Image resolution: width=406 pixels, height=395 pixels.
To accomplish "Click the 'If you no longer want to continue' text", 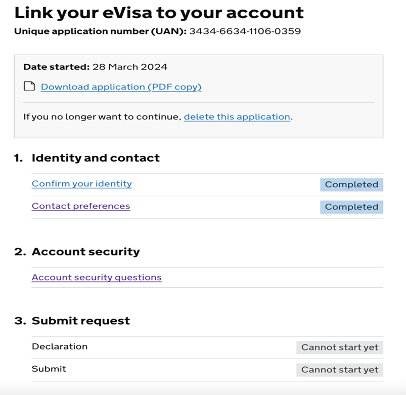I will pyautogui.click(x=102, y=117).
